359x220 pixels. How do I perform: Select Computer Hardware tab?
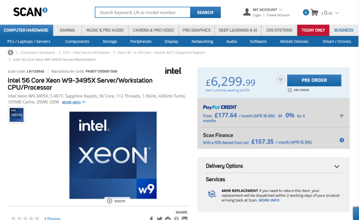[26, 30]
